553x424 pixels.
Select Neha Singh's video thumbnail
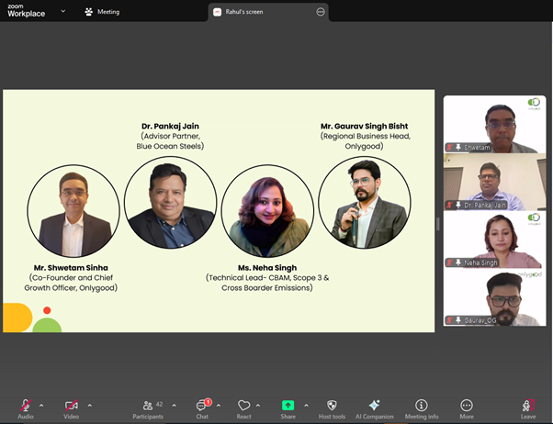click(x=495, y=240)
